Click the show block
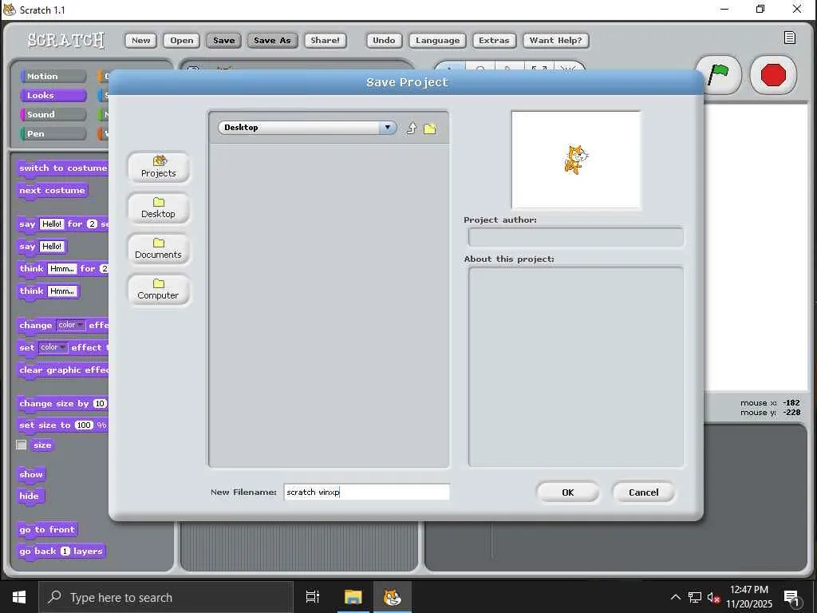The height and width of the screenshot is (613, 817). pos(31,474)
